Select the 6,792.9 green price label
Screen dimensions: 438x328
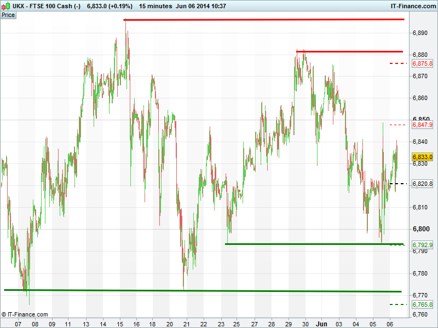[422, 245]
